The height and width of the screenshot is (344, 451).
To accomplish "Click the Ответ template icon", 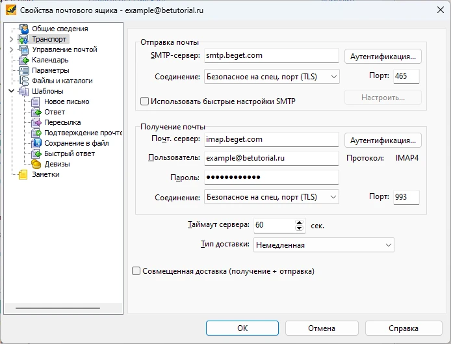I will click(36, 112).
